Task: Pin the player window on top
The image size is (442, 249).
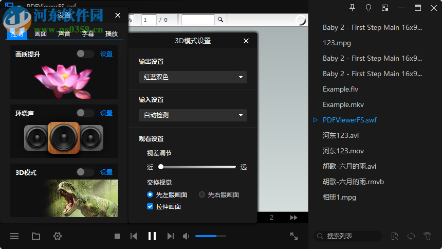Action: (x=352, y=8)
